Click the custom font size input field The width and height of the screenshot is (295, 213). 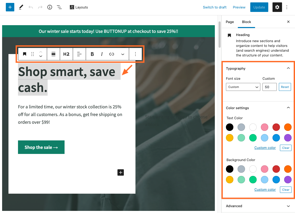[x=269, y=87]
